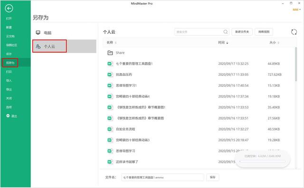Viewport: 304px width, 188px height.
Task: Open the 打开 menu item
Action: 9,19
